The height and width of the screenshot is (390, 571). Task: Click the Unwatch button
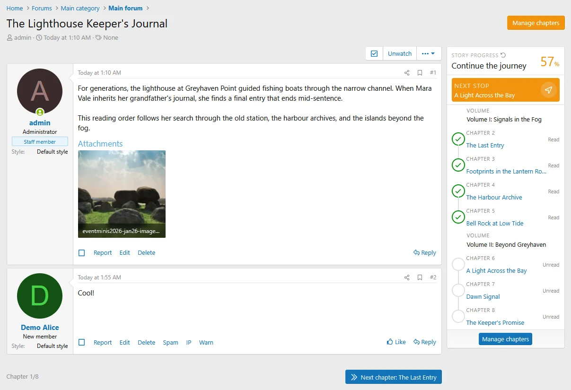(x=400, y=53)
